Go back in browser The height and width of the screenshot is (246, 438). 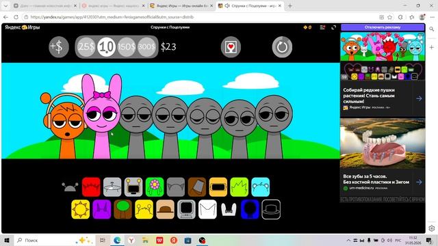coord(5,17)
